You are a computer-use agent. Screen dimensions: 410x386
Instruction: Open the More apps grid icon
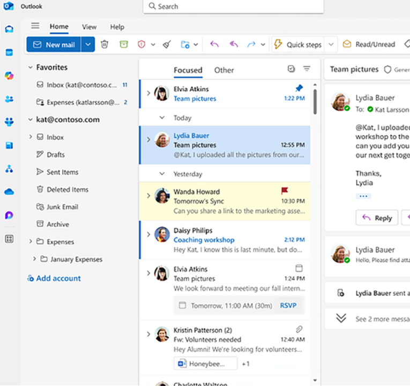[x=9, y=239]
